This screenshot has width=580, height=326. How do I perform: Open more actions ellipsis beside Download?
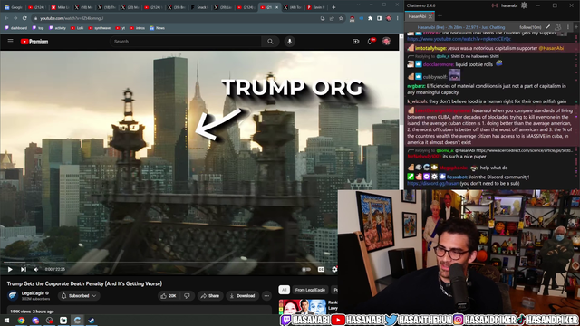point(266,296)
